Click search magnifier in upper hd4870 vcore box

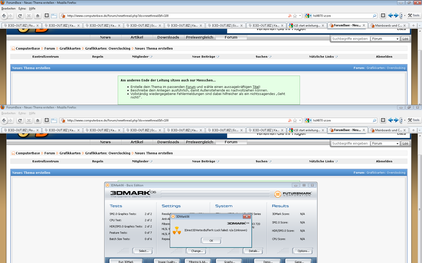(375, 16)
